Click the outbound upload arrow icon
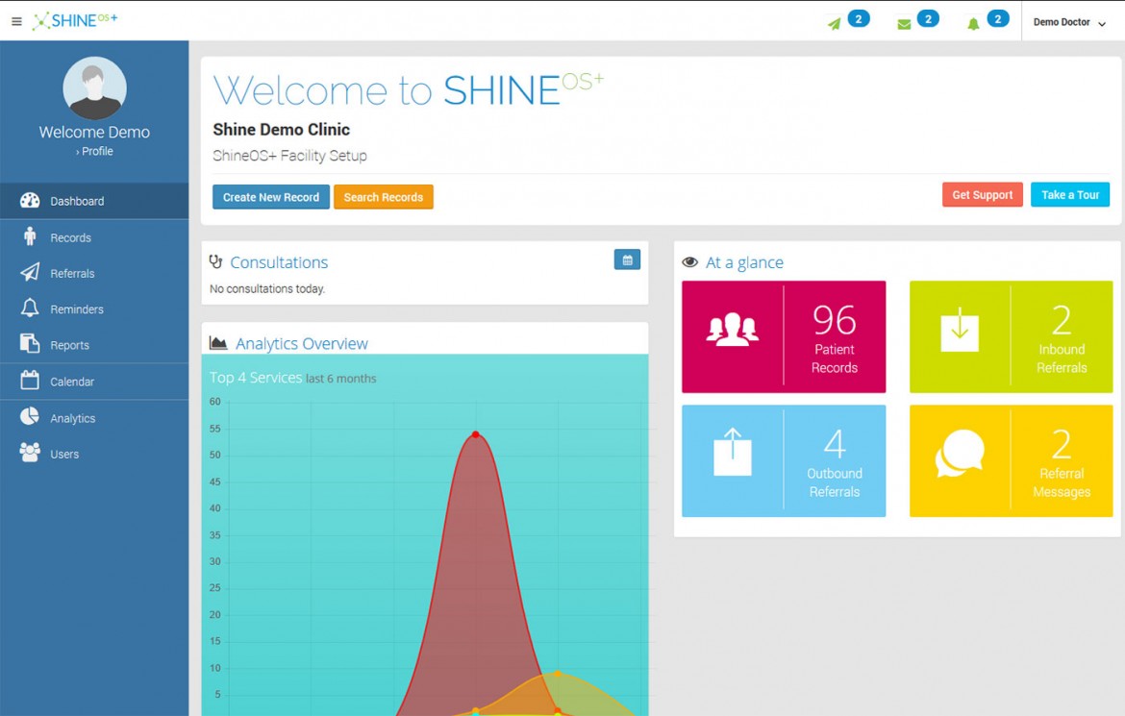This screenshot has height=716, width=1125. click(x=733, y=452)
